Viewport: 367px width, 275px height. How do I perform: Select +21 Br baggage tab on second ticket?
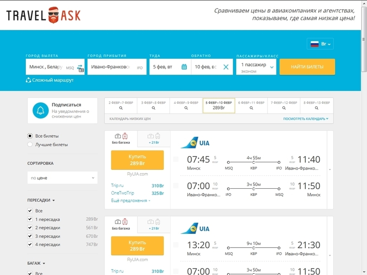pyautogui.click(x=154, y=224)
